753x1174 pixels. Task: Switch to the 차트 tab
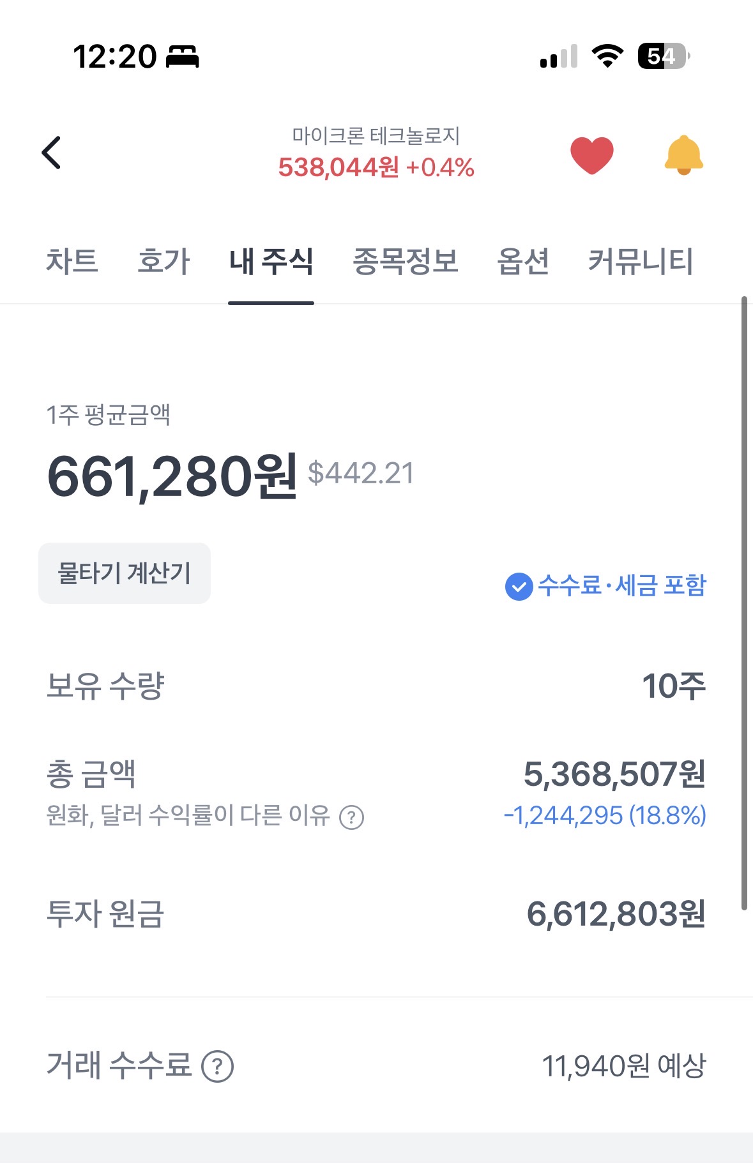click(x=72, y=262)
